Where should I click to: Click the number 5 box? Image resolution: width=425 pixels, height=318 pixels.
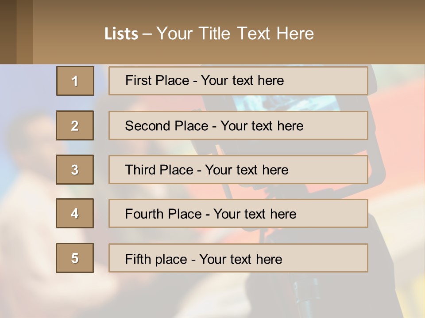75,258
